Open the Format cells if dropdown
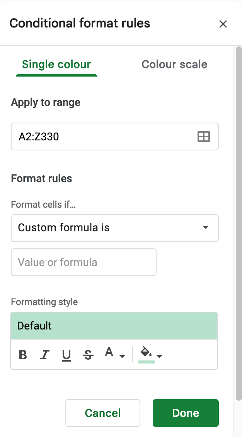 [x=115, y=228]
